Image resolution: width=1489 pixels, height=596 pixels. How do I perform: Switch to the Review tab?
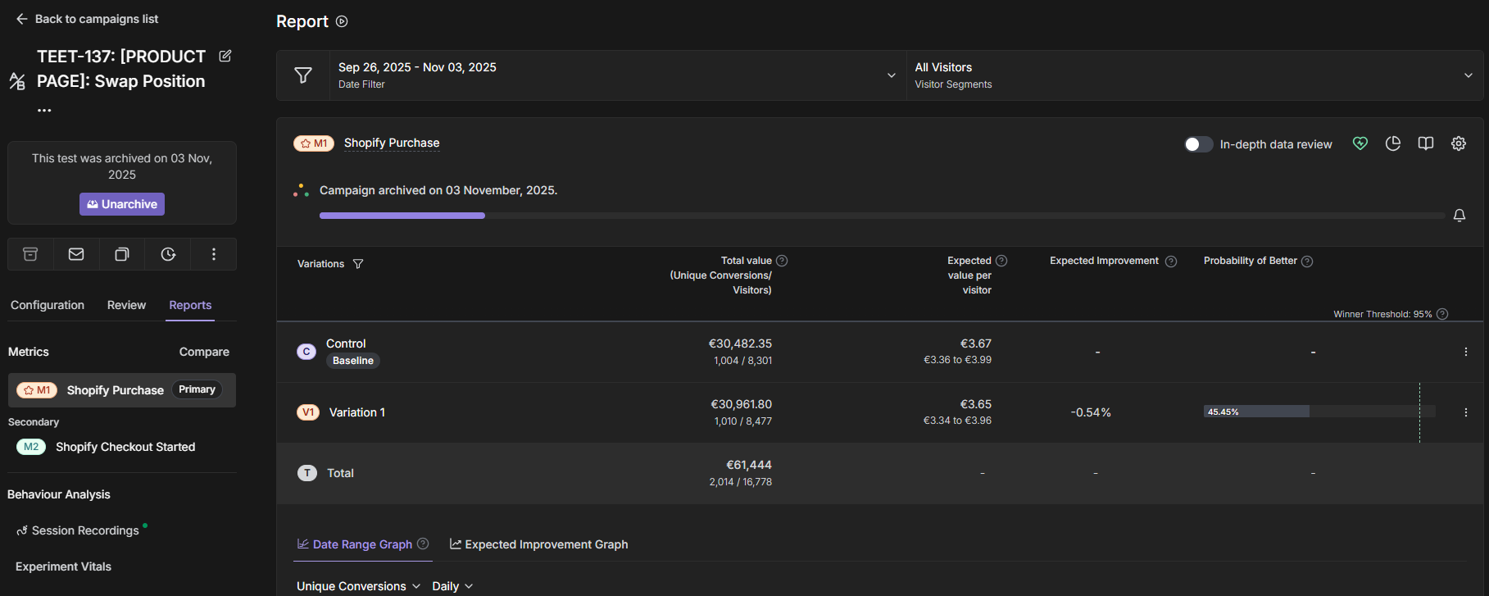click(126, 305)
